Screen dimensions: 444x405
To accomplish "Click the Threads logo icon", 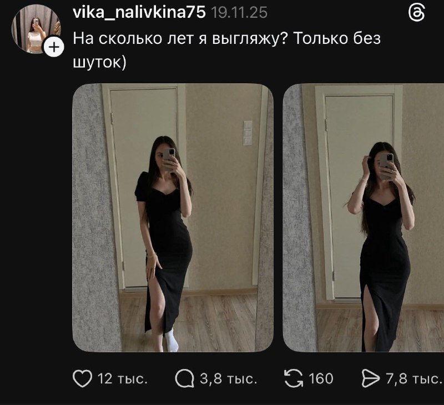I will [416, 13].
